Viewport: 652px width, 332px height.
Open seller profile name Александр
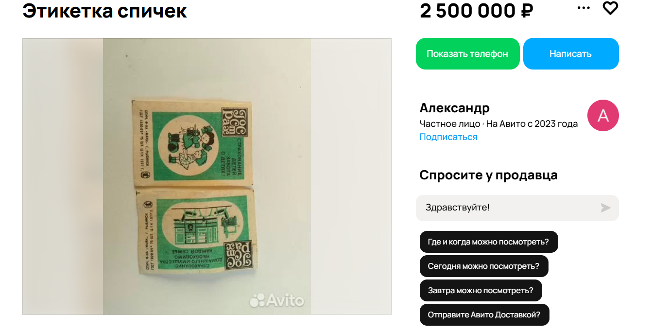coord(455,107)
